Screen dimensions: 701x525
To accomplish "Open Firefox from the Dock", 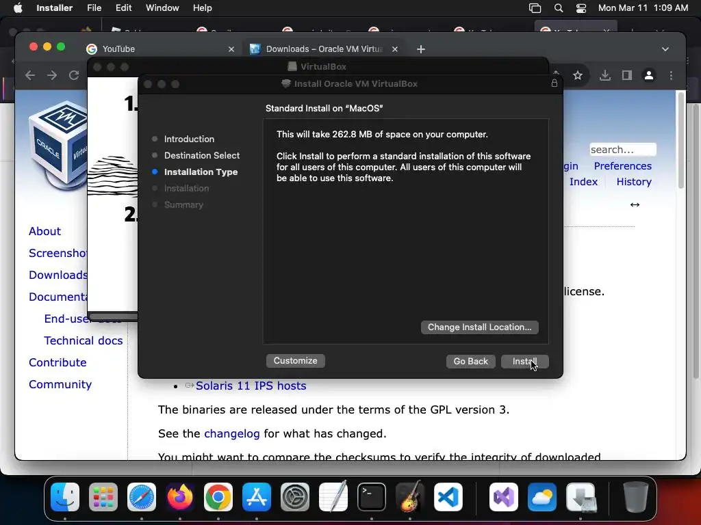I will (x=180, y=497).
